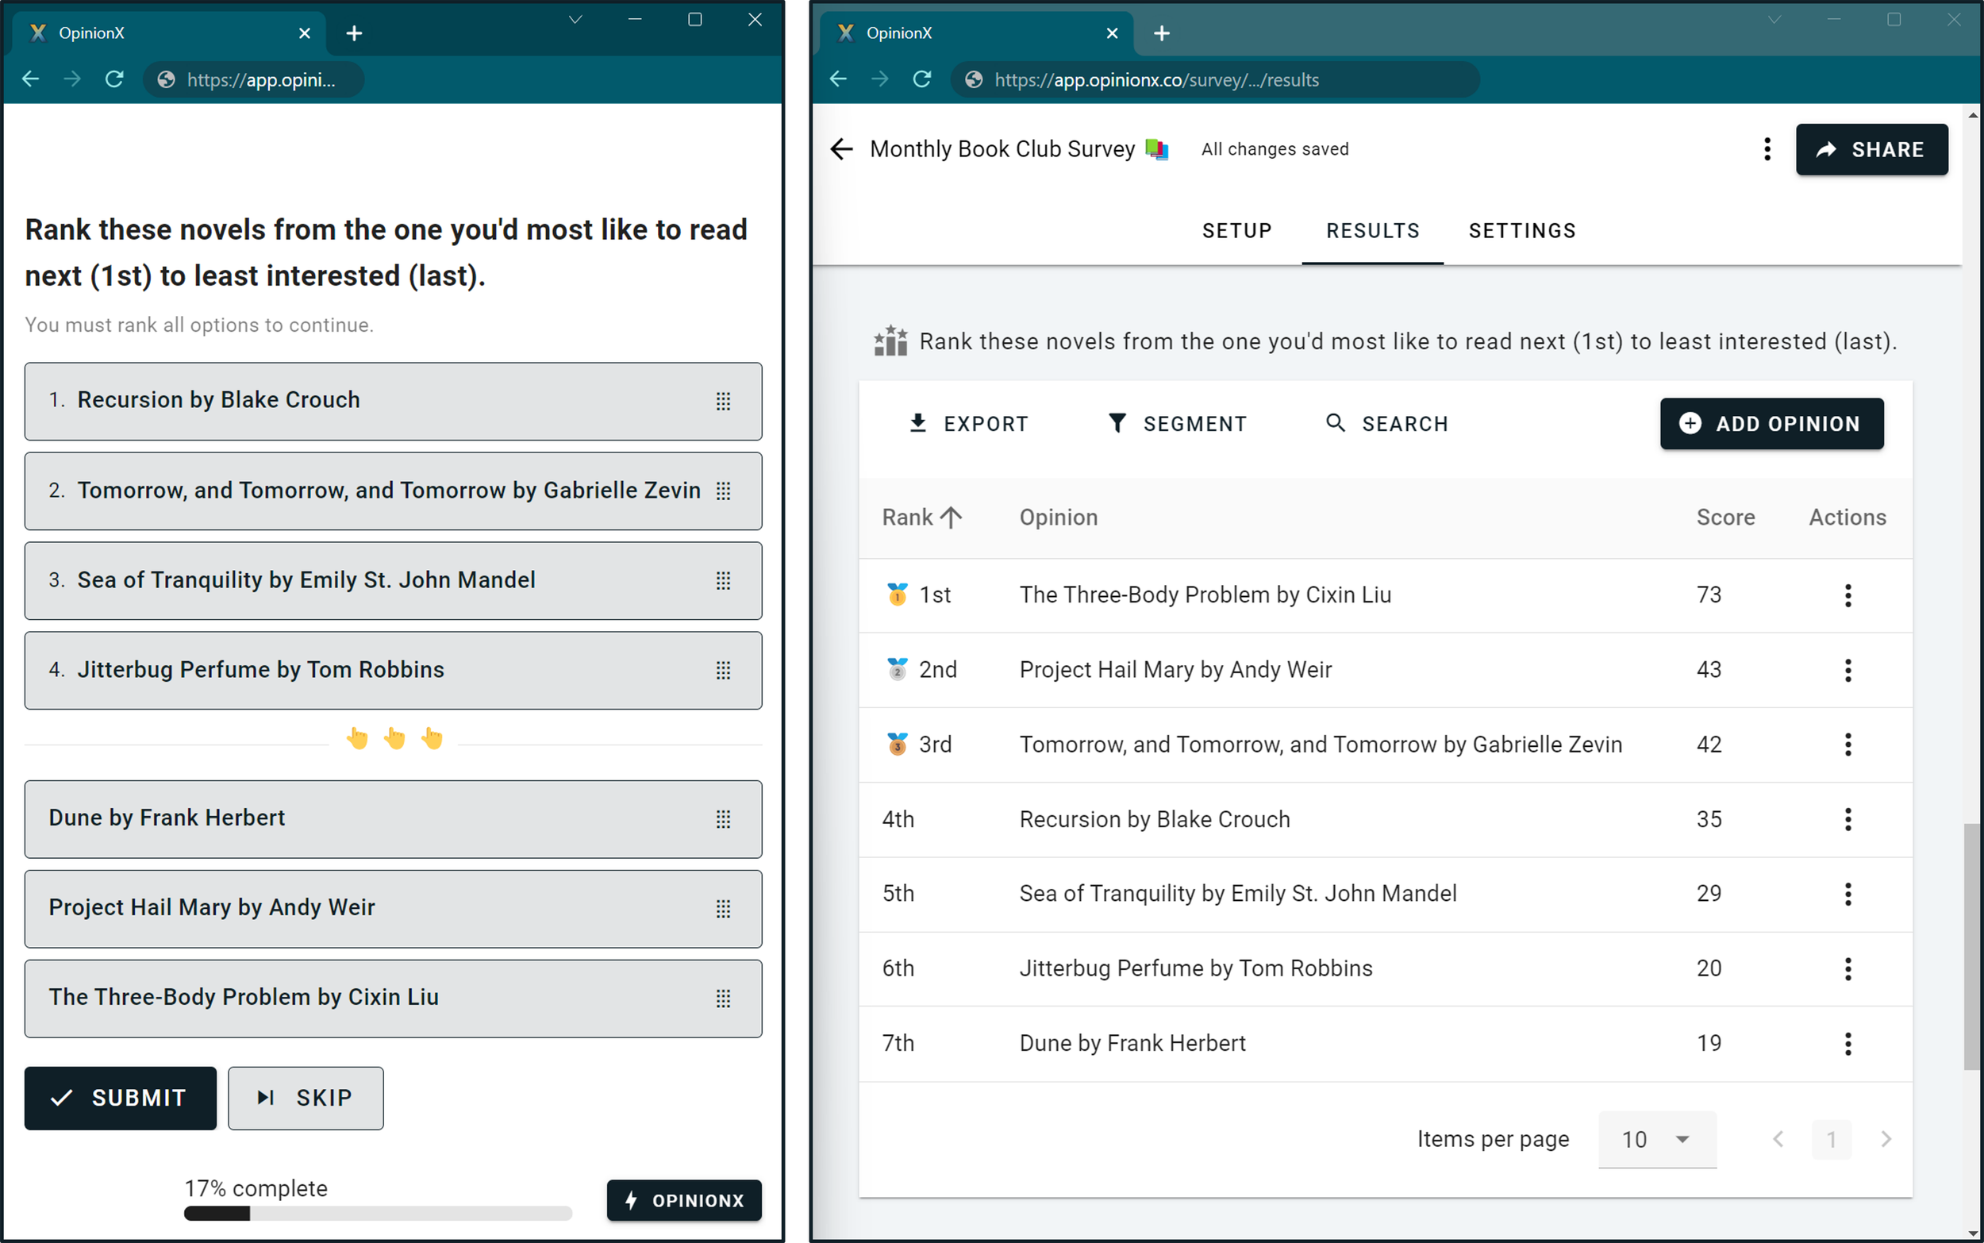Click next page arrow in pagination
The width and height of the screenshot is (1984, 1243).
(x=1886, y=1140)
